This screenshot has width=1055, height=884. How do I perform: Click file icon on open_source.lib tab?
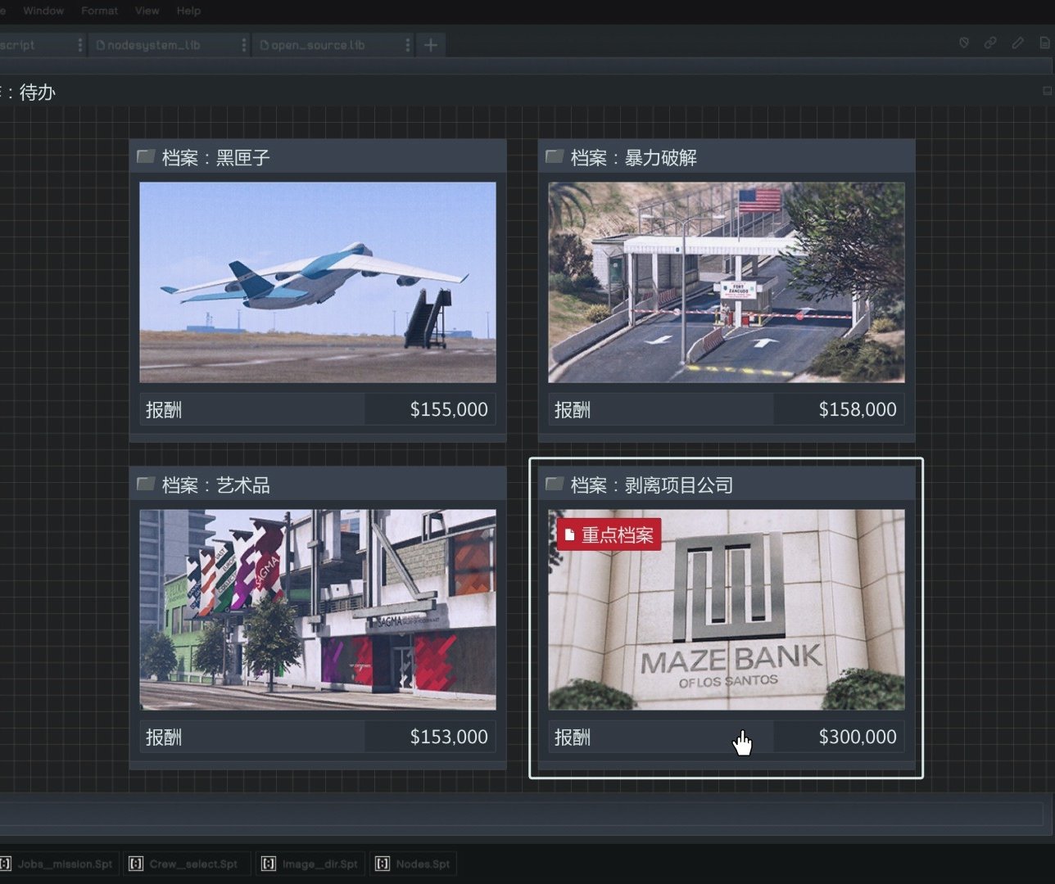pyautogui.click(x=265, y=45)
